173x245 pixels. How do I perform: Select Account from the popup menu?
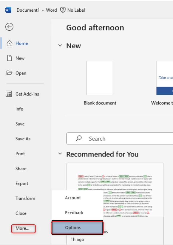(73, 198)
